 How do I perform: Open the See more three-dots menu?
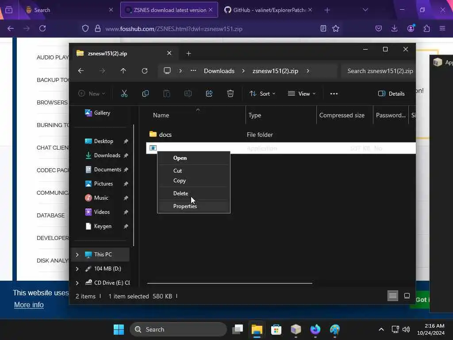(x=334, y=94)
